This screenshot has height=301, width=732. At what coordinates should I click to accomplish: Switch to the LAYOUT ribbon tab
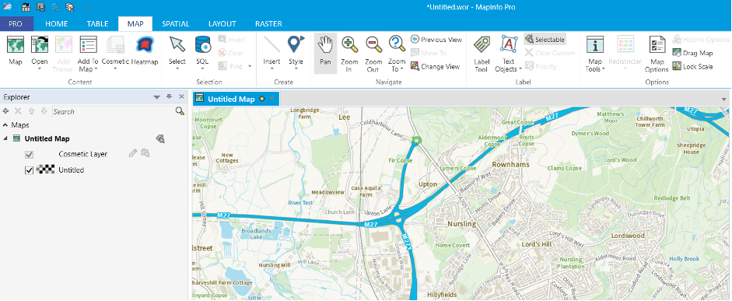pos(222,24)
